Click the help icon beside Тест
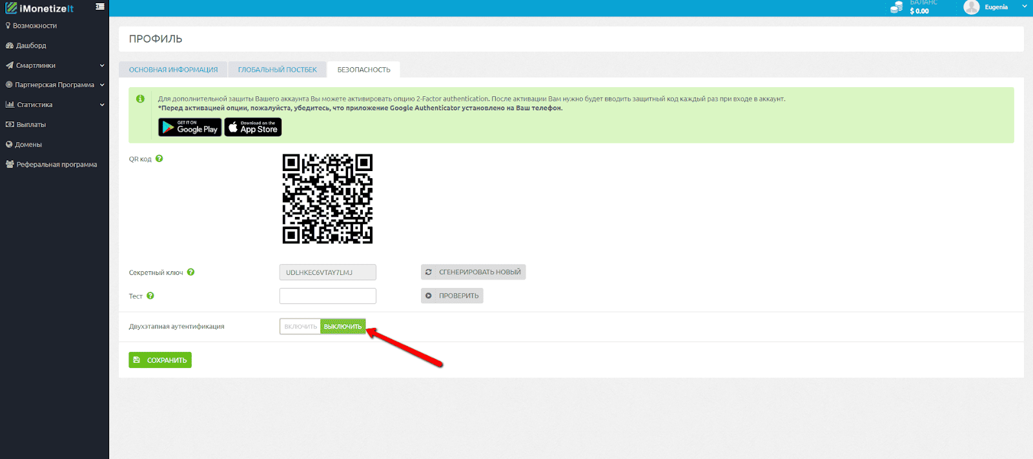 (150, 296)
